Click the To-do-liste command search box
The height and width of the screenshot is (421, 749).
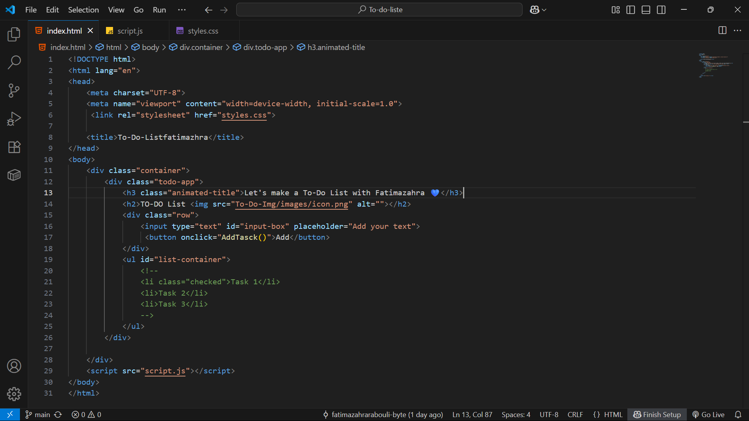coord(379,10)
